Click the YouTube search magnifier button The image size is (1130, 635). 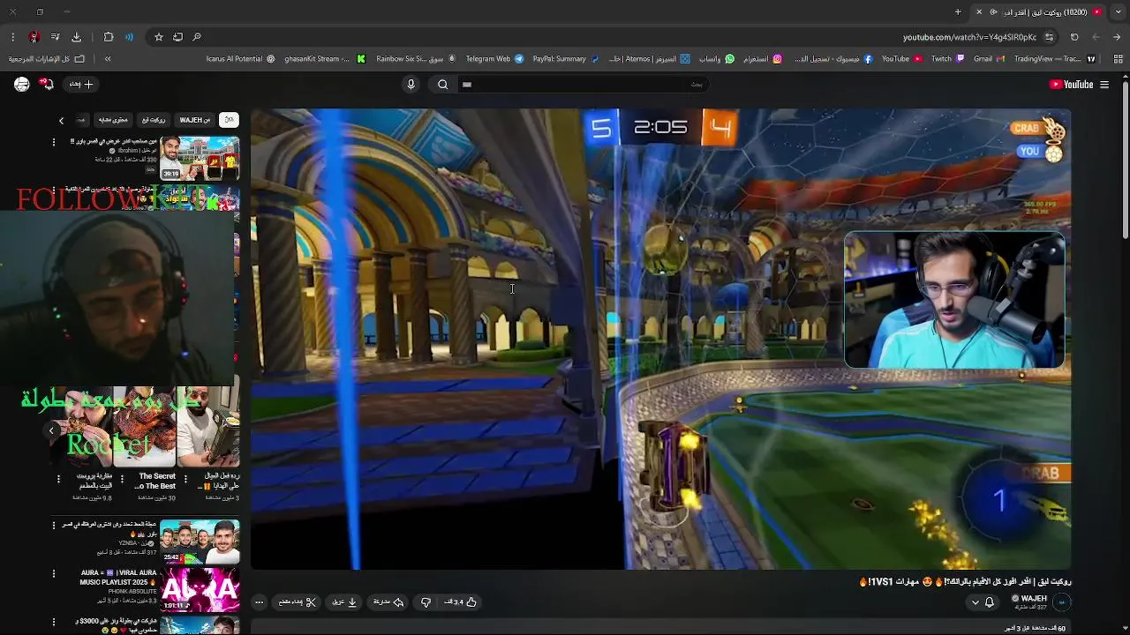[443, 85]
